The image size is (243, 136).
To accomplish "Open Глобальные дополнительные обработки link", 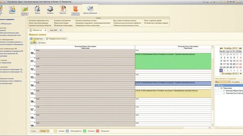I will (127, 23).
